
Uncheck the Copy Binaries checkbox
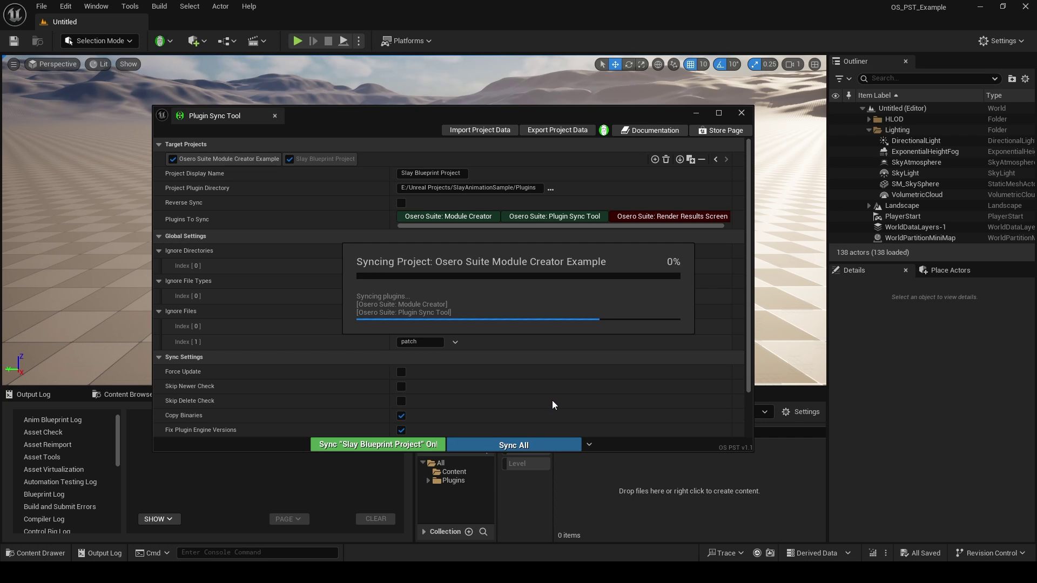click(x=401, y=416)
